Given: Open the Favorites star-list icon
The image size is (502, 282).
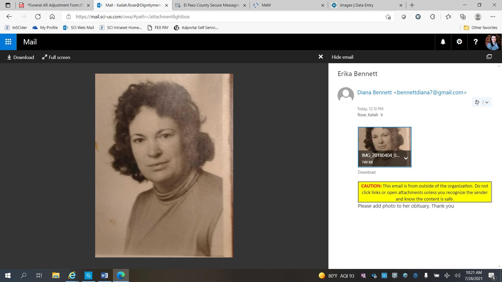Looking at the screenshot, I should click(448, 17).
